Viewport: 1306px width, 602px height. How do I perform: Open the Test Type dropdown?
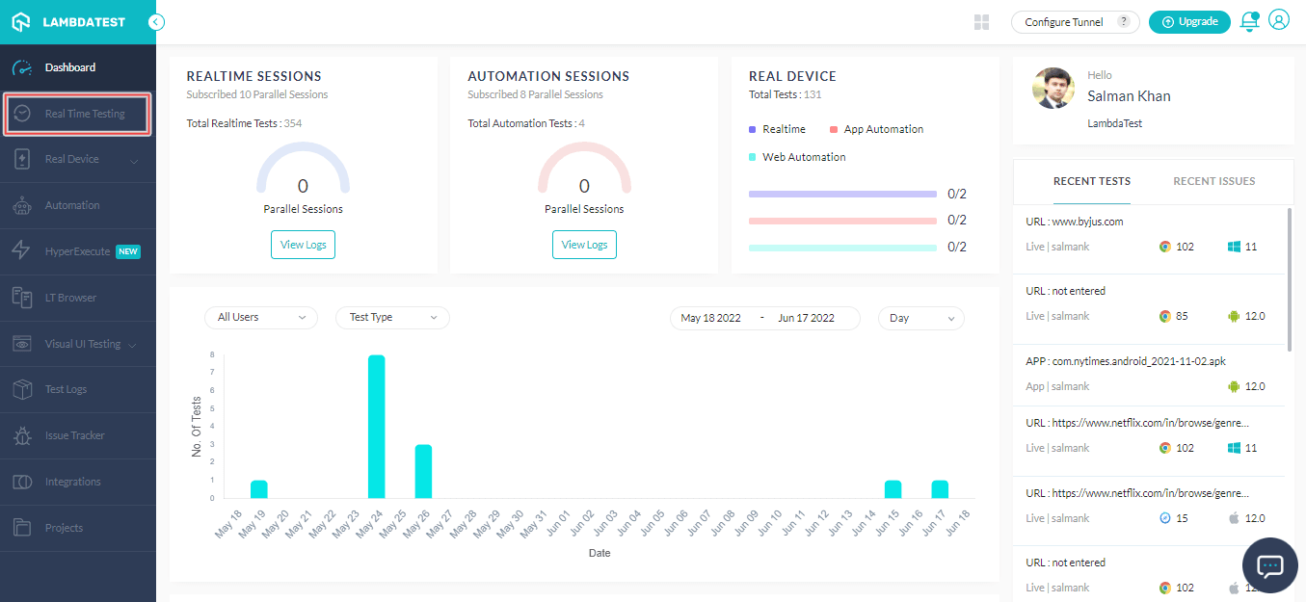pos(392,318)
